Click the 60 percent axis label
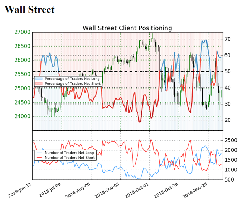 pos(228,55)
